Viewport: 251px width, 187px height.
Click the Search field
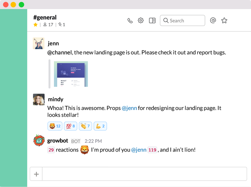(182, 21)
